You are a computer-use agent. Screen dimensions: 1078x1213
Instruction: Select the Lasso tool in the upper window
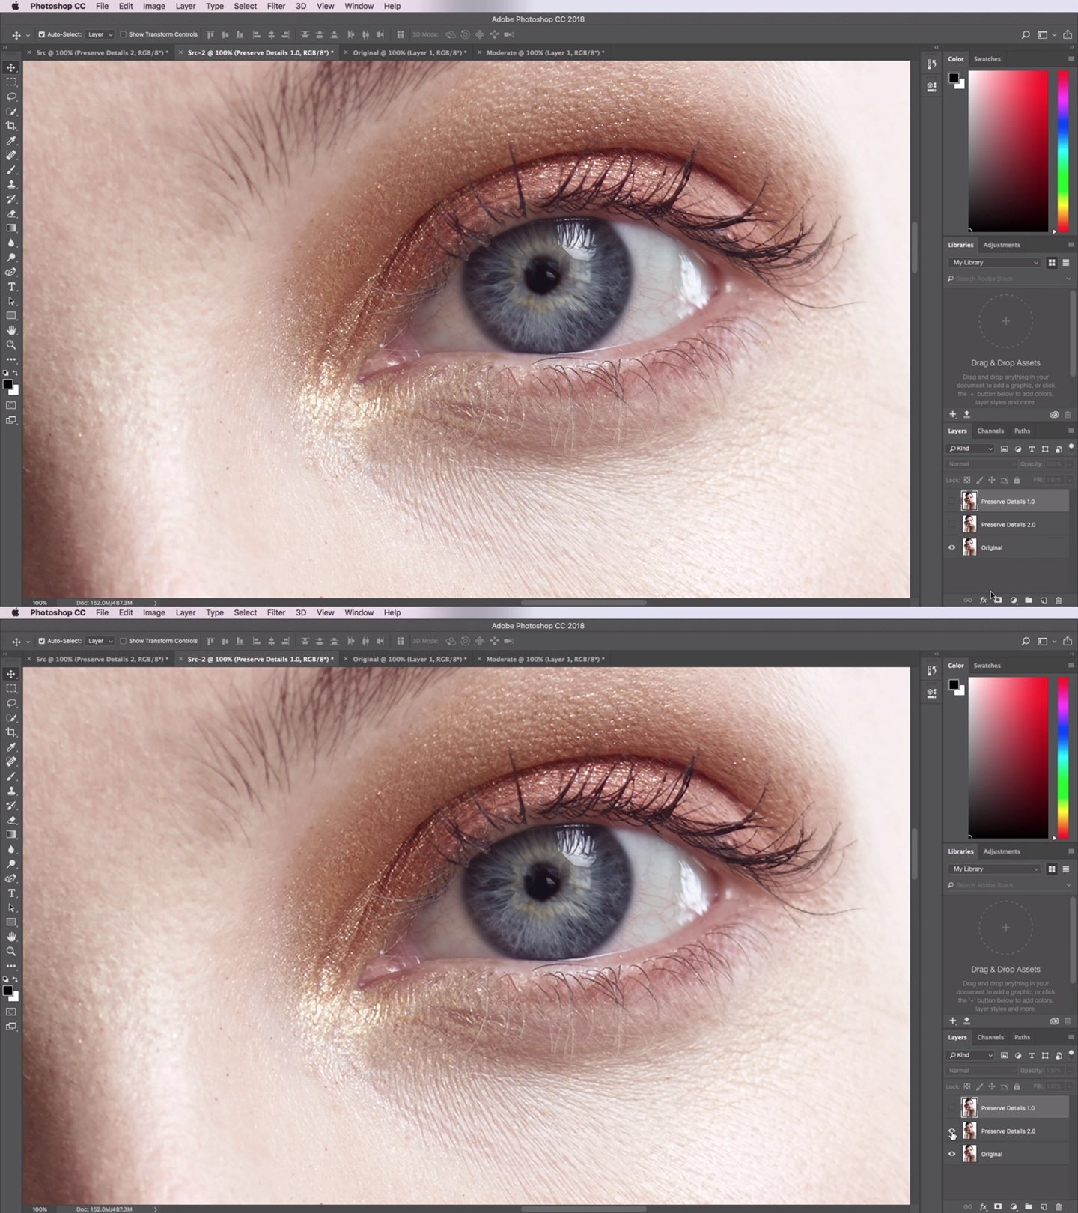11,97
